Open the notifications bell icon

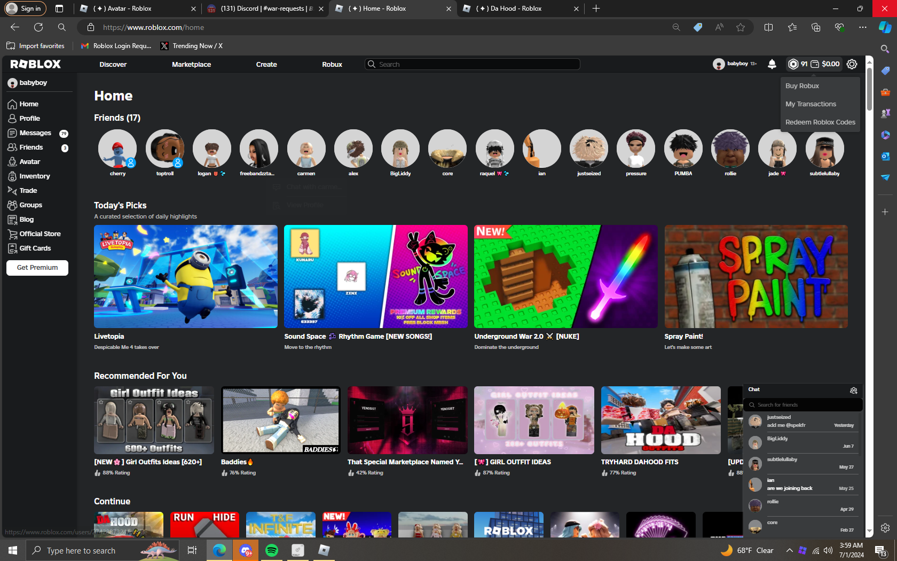[x=772, y=64]
